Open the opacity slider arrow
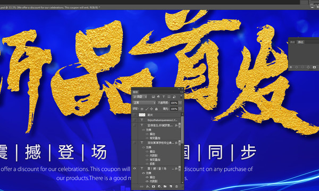This screenshot has width=319, height=191. (180, 103)
